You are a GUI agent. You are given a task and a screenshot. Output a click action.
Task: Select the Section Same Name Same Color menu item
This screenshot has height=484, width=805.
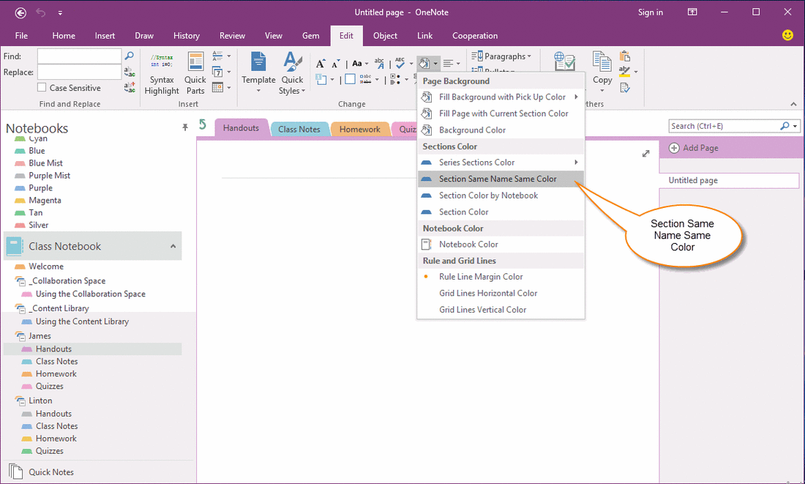pos(501,179)
